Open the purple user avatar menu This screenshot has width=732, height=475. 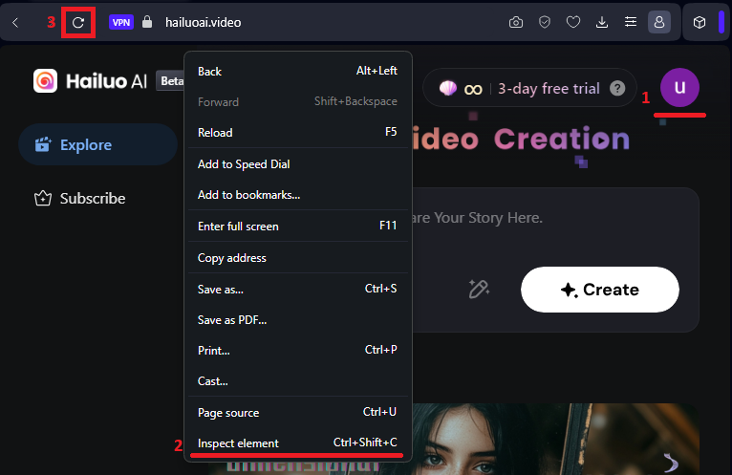tap(679, 88)
